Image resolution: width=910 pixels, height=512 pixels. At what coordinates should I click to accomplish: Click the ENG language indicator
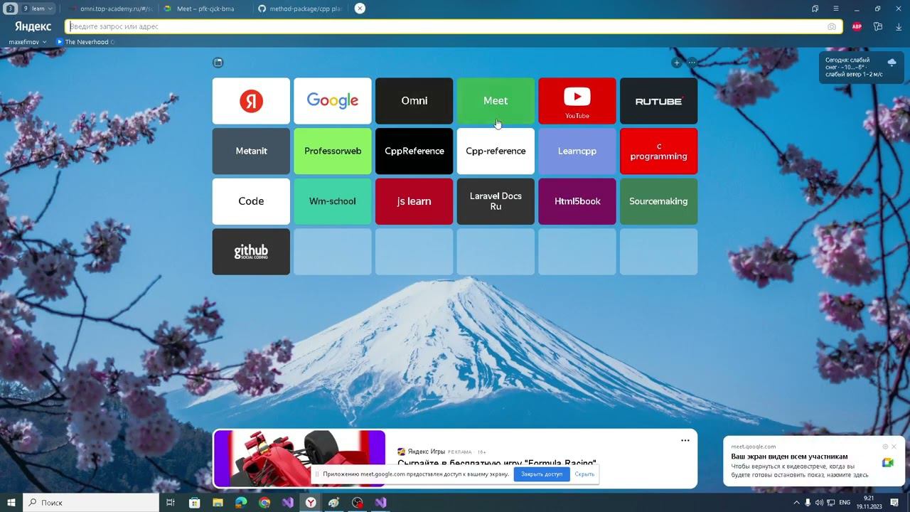click(x=845, y=503)
